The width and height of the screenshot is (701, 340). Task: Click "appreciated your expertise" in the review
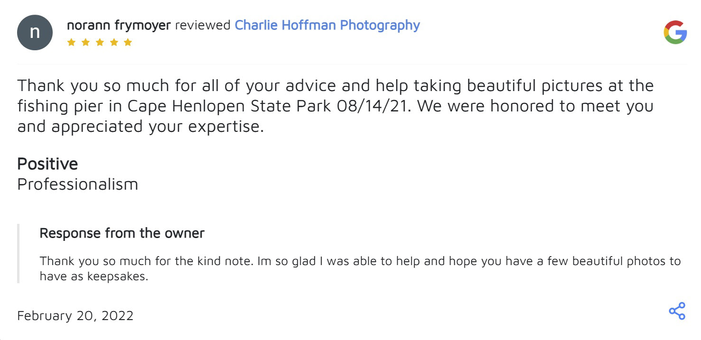(x=158, y=127)
